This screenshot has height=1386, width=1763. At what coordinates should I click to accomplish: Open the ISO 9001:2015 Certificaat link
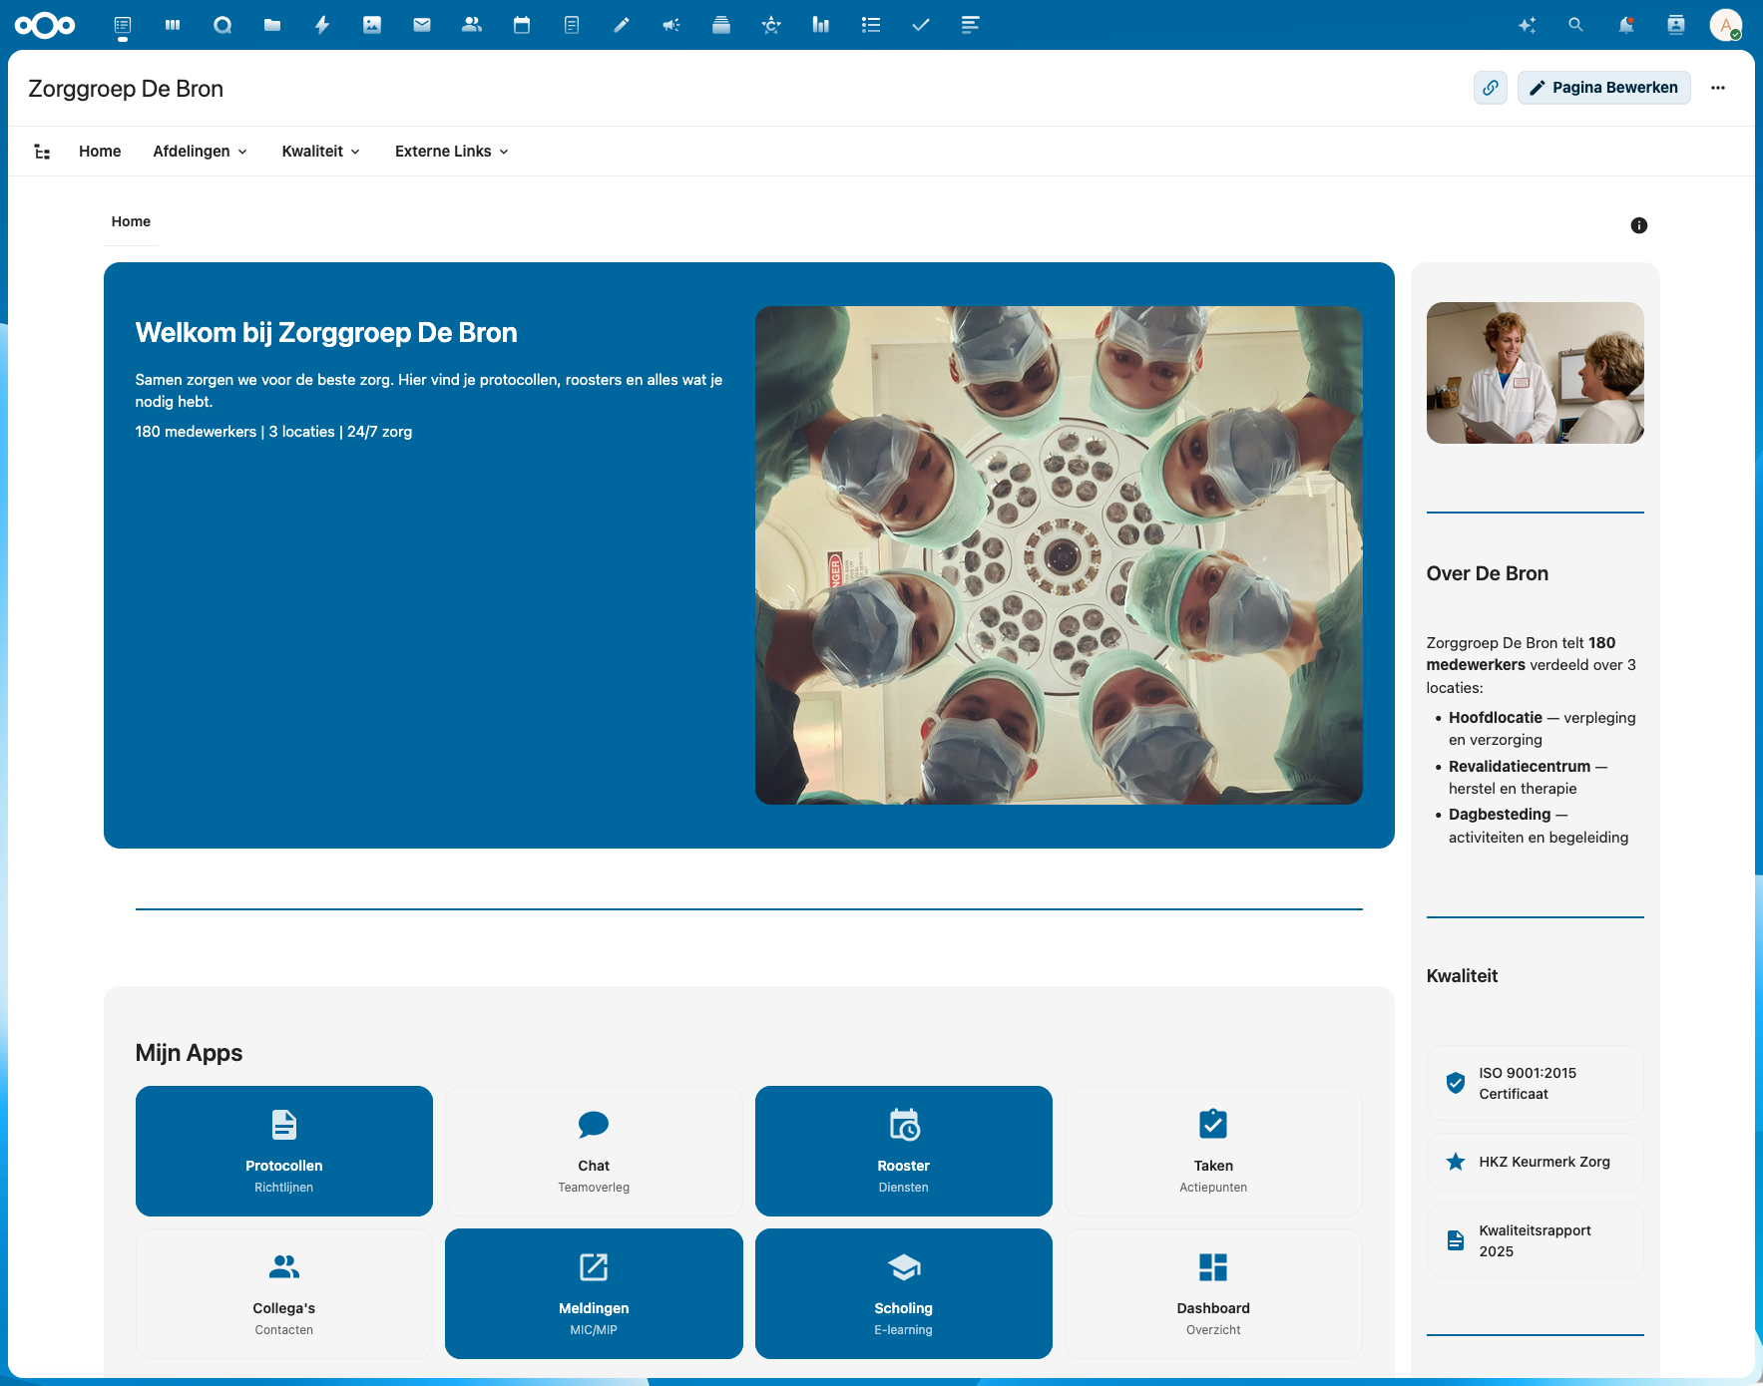1536,1083
